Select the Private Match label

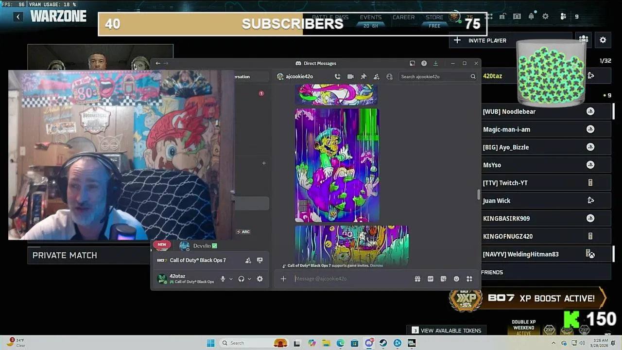pos(65,255)
